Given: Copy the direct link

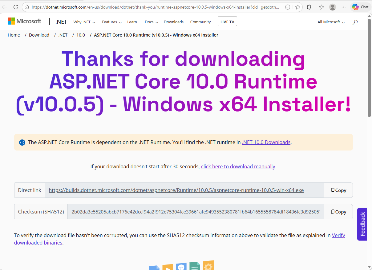Looking at the screenshot, I should click(x=338, y=190).
